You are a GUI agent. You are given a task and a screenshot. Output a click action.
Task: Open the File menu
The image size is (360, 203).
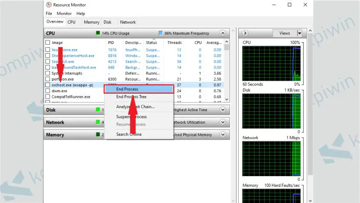tap(49, 13)
